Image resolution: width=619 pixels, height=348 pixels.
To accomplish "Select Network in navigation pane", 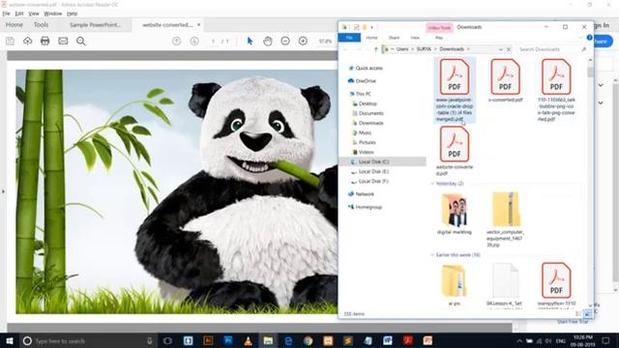I will pos(365,194).
